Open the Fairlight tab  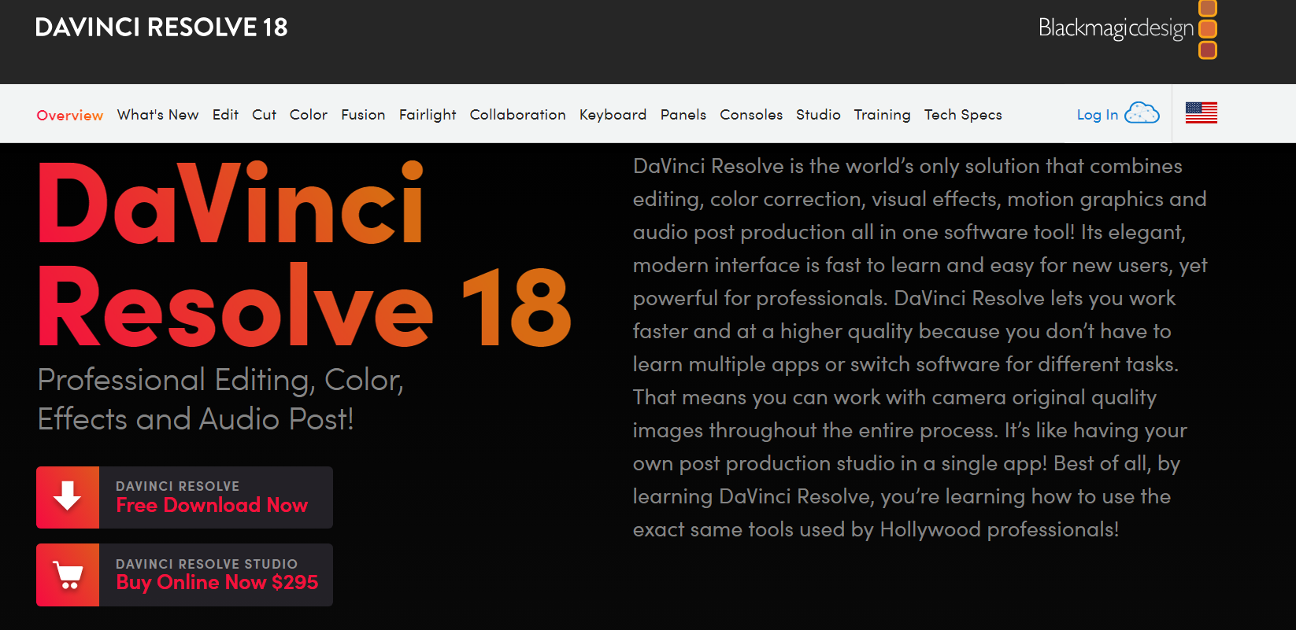coord(428,115)
